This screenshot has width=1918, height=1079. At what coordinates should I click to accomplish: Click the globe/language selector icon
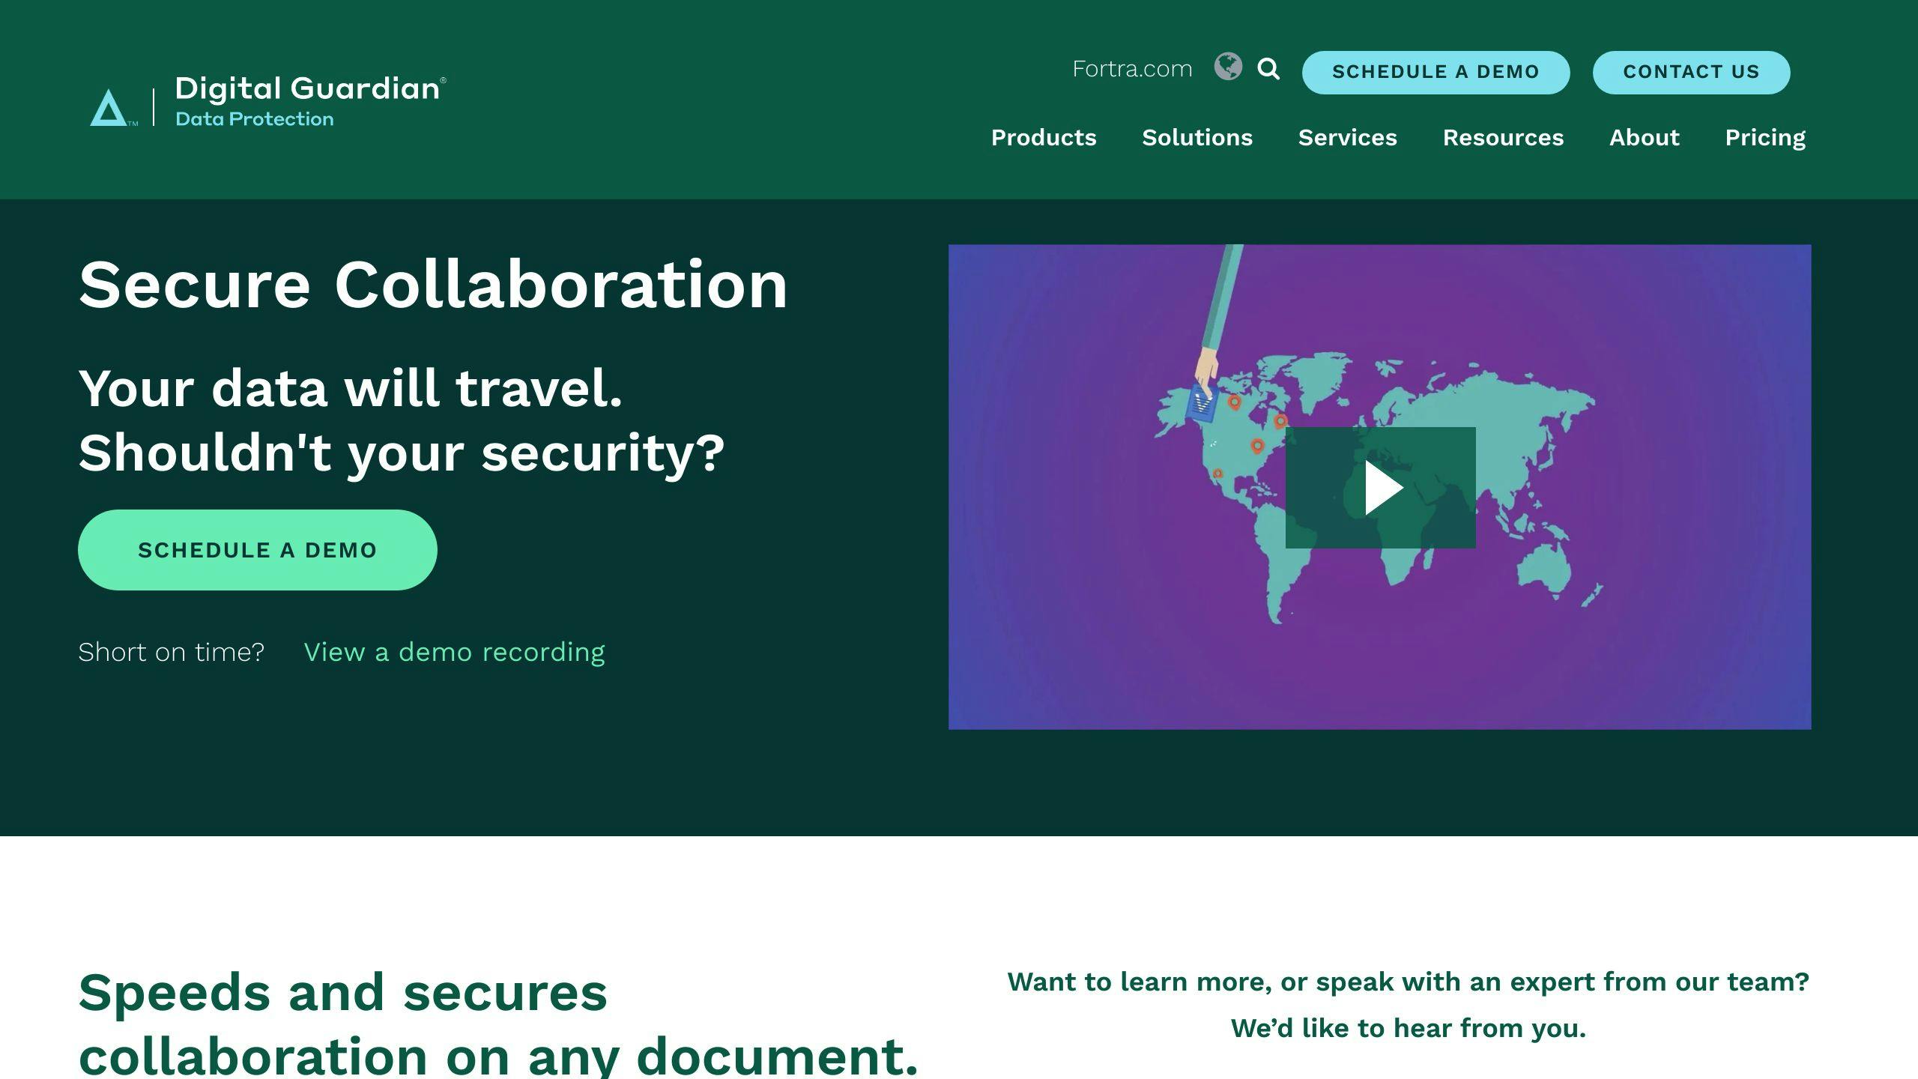(1228, 68)
